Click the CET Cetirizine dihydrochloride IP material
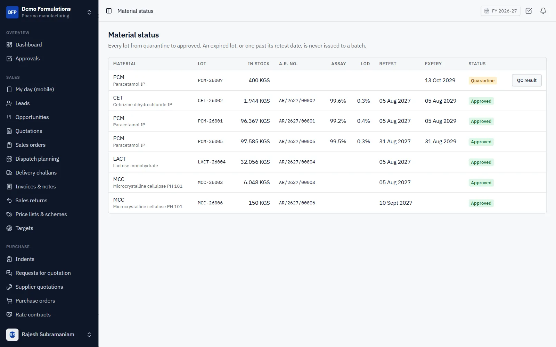 [x=142, y=101]
